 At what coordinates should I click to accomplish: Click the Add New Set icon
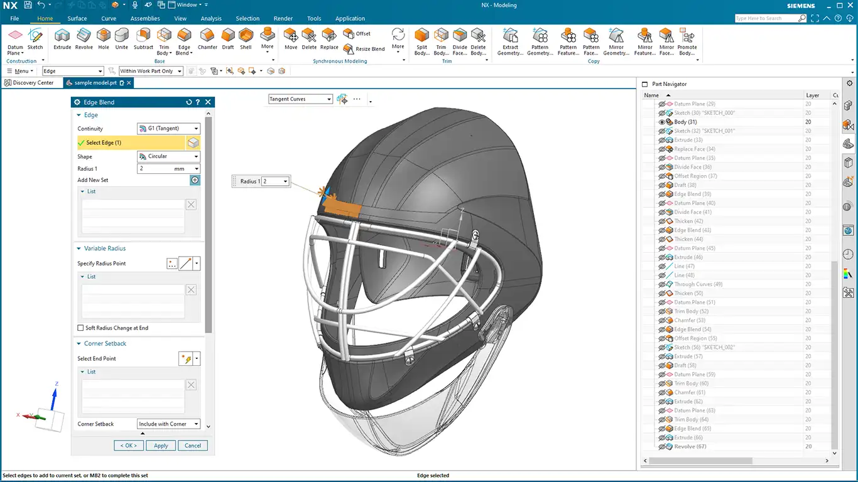[x=195, y=180]
